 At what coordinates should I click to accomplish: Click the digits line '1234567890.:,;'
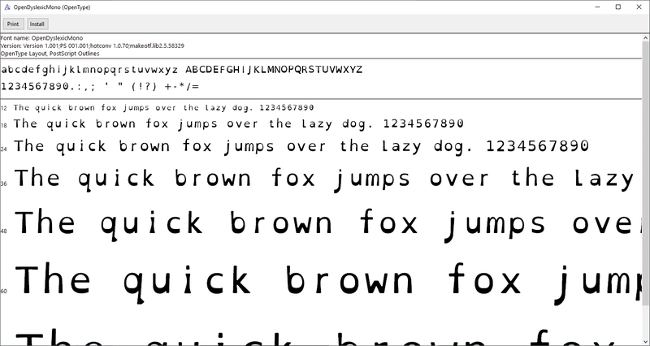coord(100,87)
